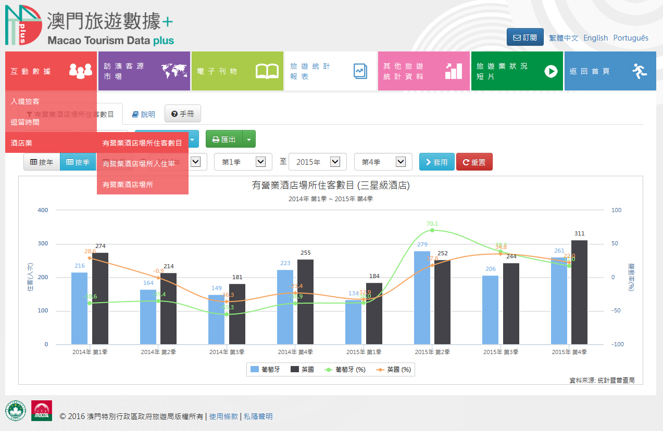Screen dimensions: 663x431
Task: Click the Macao Tourism Data plus logo
Action: pyautogui.click(x=90, y=26)
